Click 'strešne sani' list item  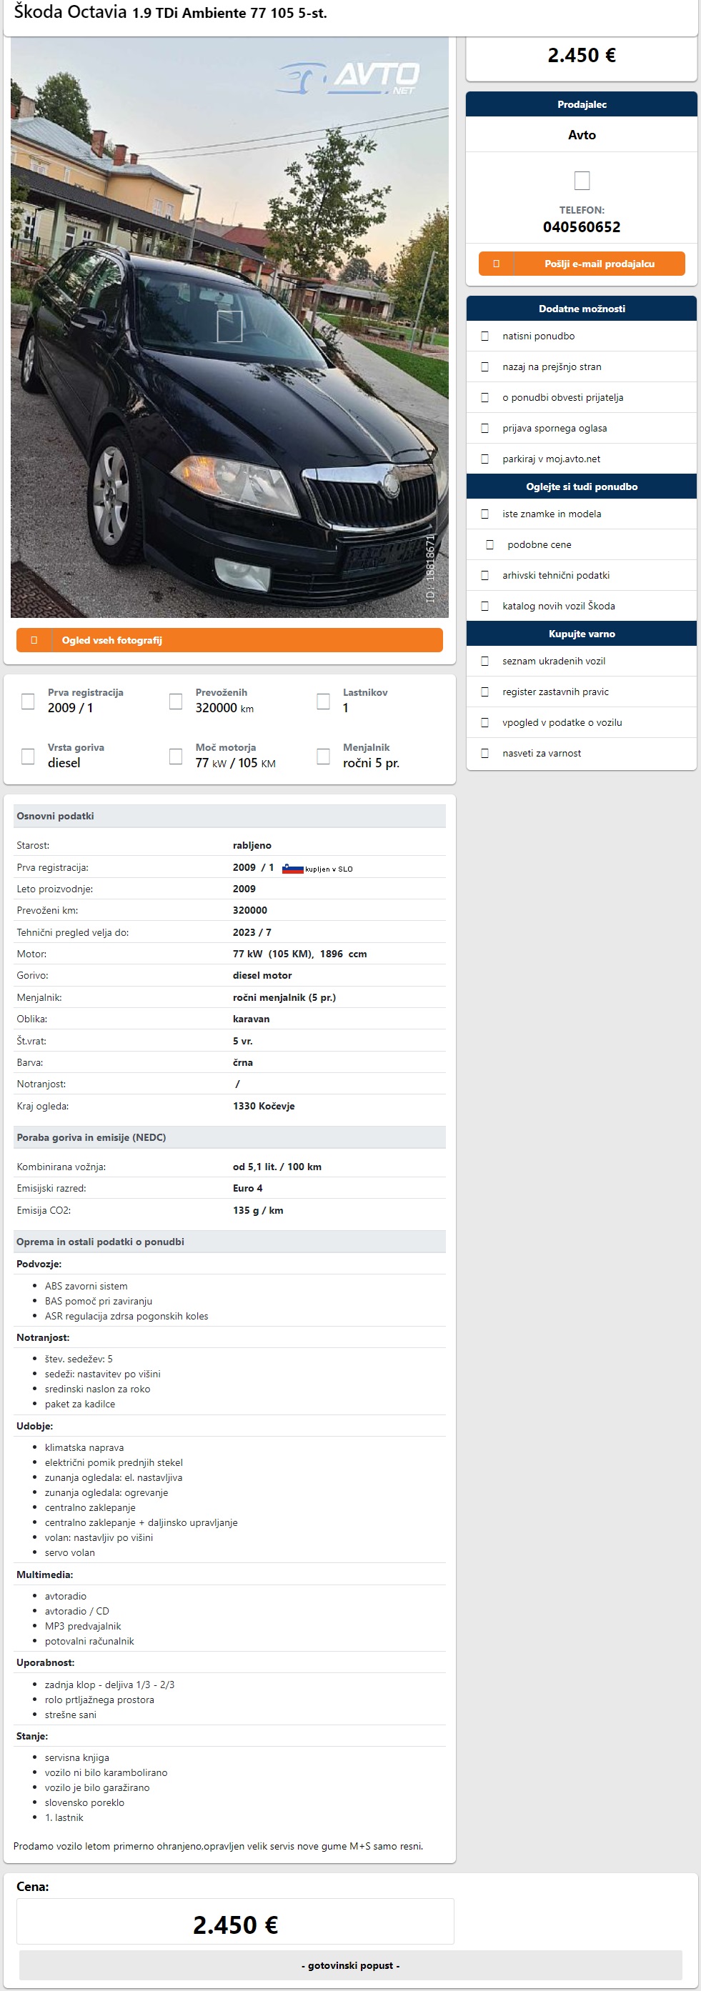(x=70, y=1715)
